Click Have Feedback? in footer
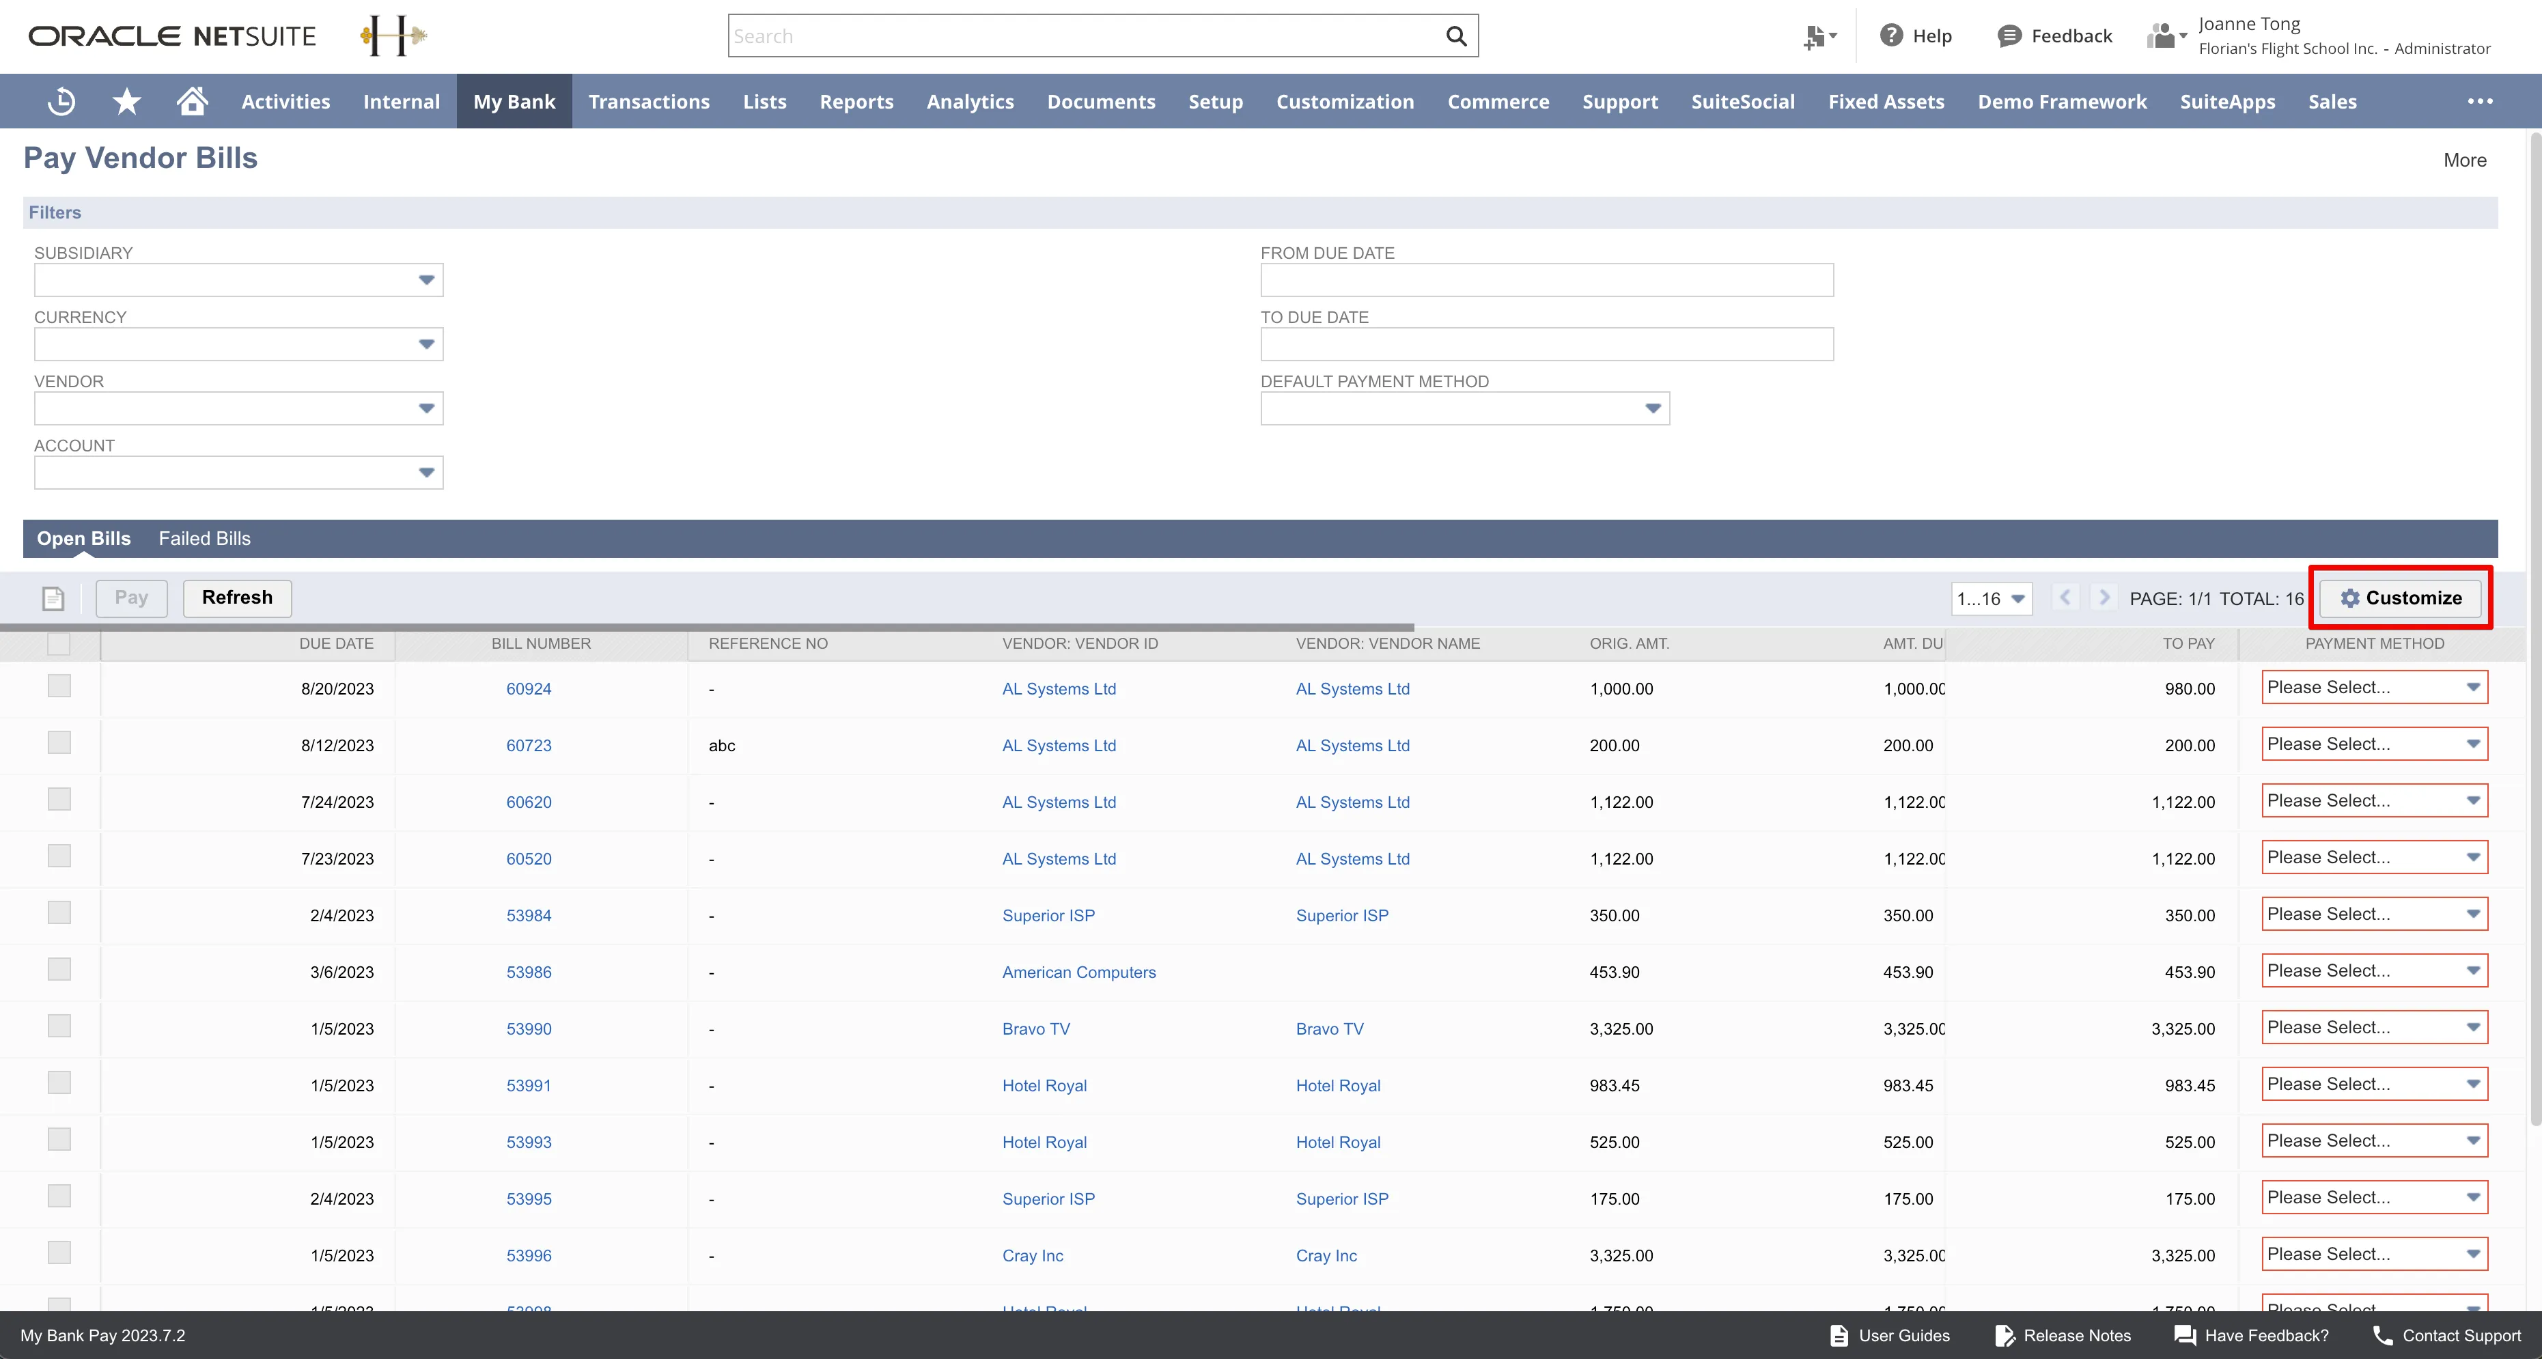This screenshot has width=2542, height=1359. (2252, 1335)
